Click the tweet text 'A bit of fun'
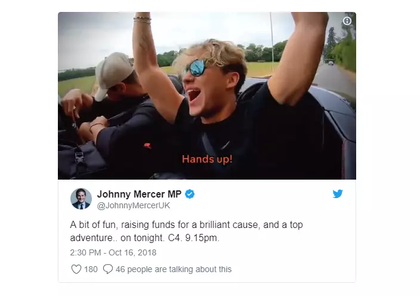The height and width of the screenshot is (296, 420). pyautogui.click(x=94, y=224)
